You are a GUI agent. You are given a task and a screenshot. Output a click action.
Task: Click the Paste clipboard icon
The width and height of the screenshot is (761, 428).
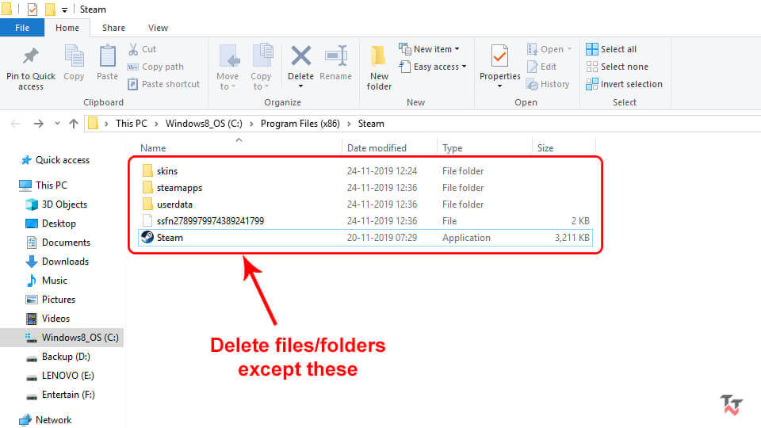tap(107, 55)
